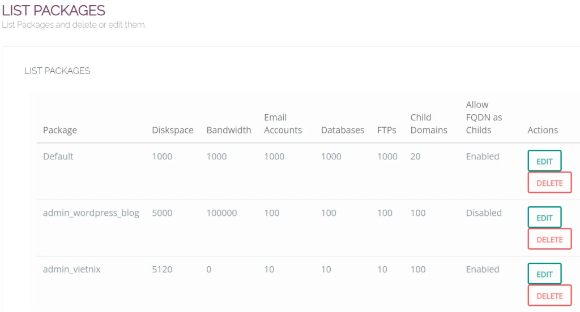
Task: Click EDIT for the Default package
Action: tap(544, 161)
